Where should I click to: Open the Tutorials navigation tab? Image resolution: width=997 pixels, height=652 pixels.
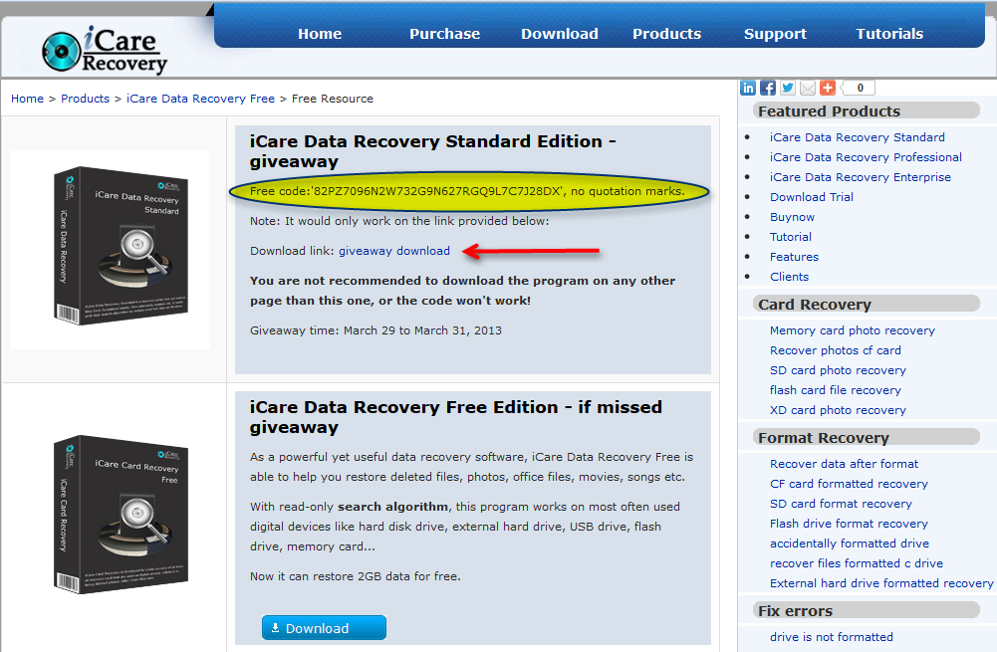pos(889,34)
